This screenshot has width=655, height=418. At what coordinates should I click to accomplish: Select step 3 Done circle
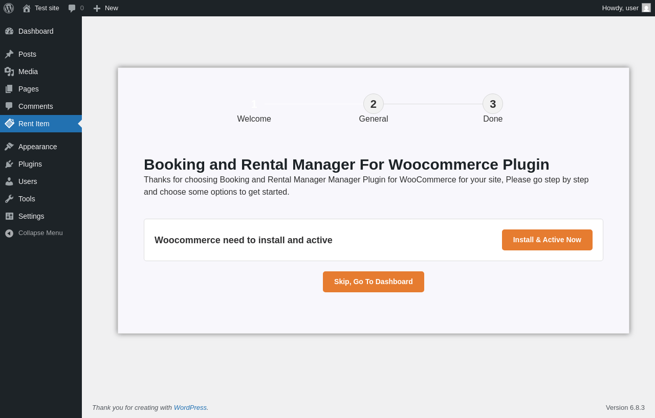coord(493,104)
